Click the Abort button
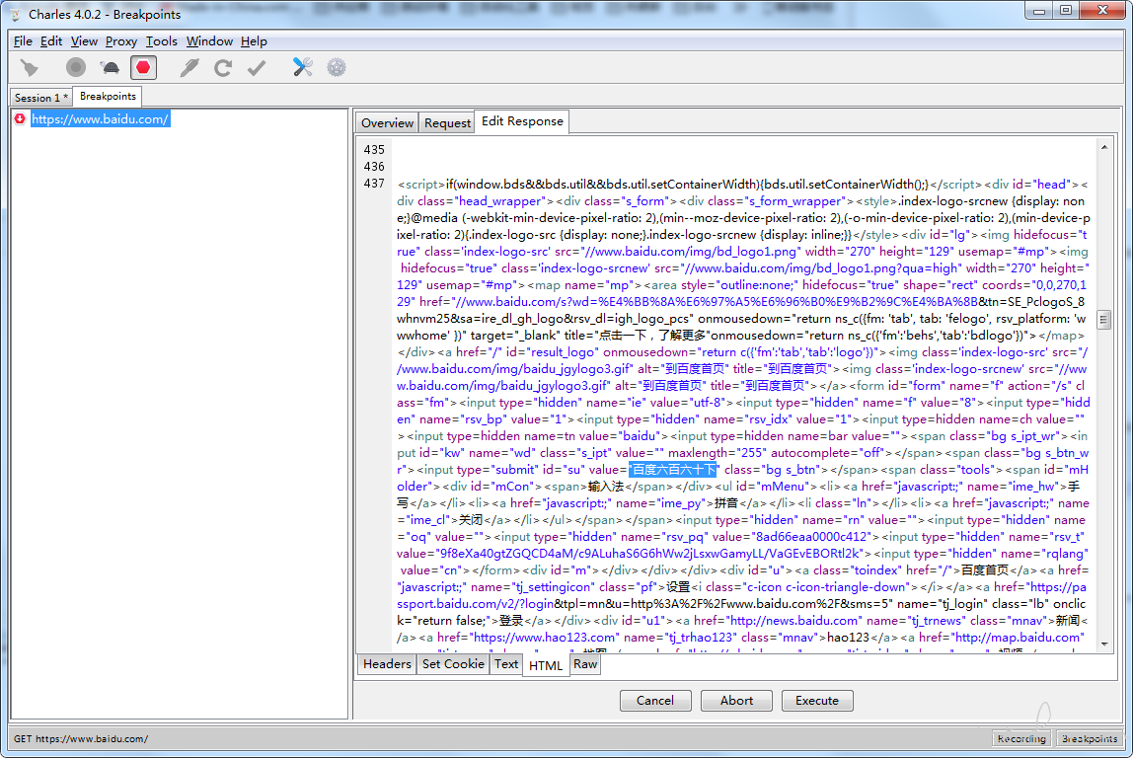 click(x=736, y=700)
